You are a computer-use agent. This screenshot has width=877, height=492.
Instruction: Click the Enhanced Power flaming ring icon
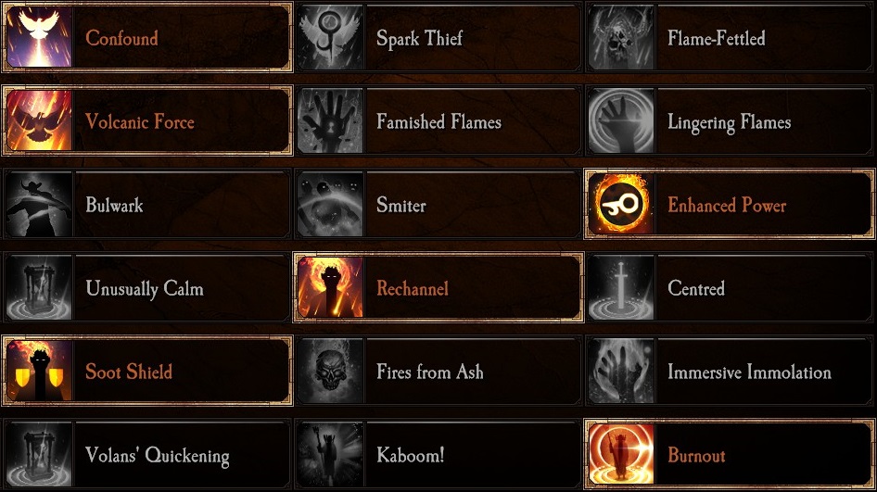point(621,204)
